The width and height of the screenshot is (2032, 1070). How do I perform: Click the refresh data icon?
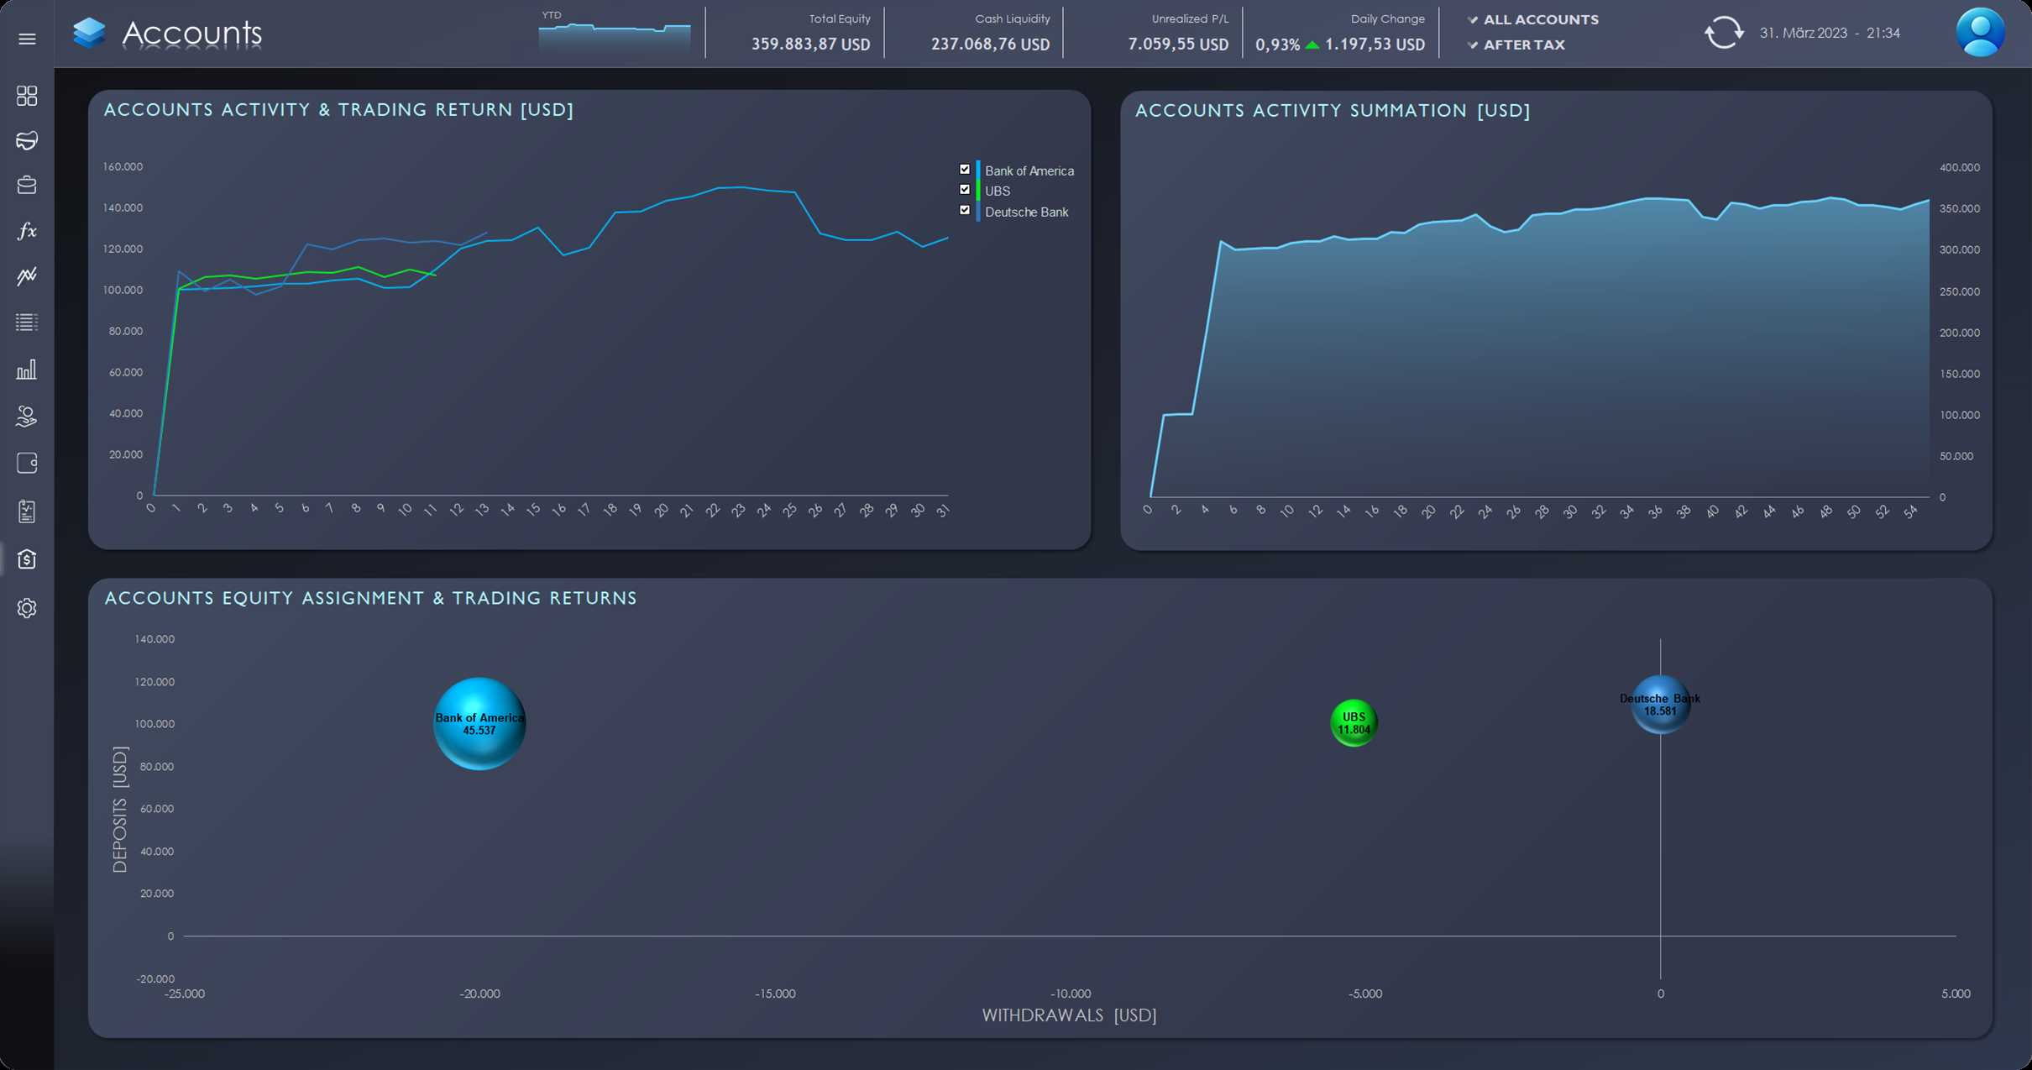[1724, 33]
